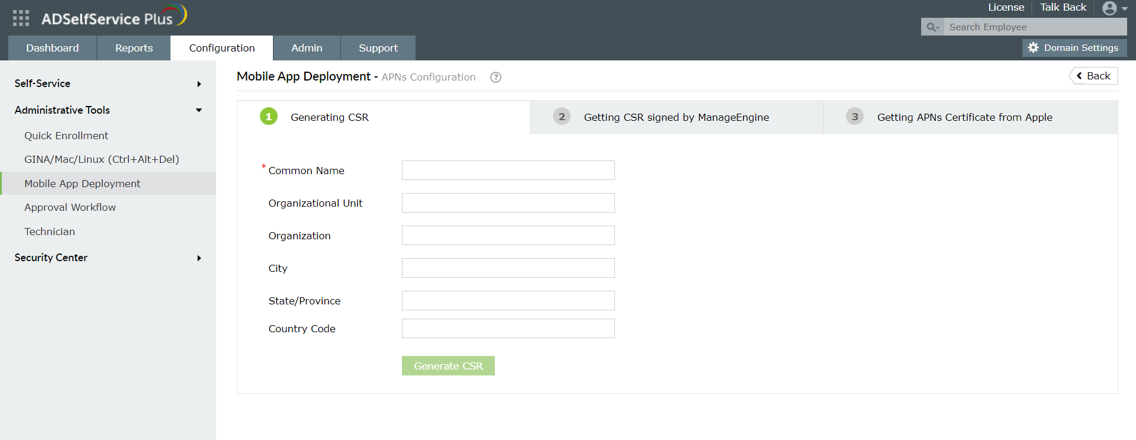Expand the Security Center section

tap(199, 258)
